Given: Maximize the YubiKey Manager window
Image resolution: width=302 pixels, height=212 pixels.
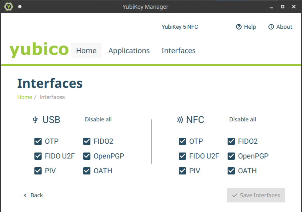Looking at the screenshot, I should click(x=282, y=7).
